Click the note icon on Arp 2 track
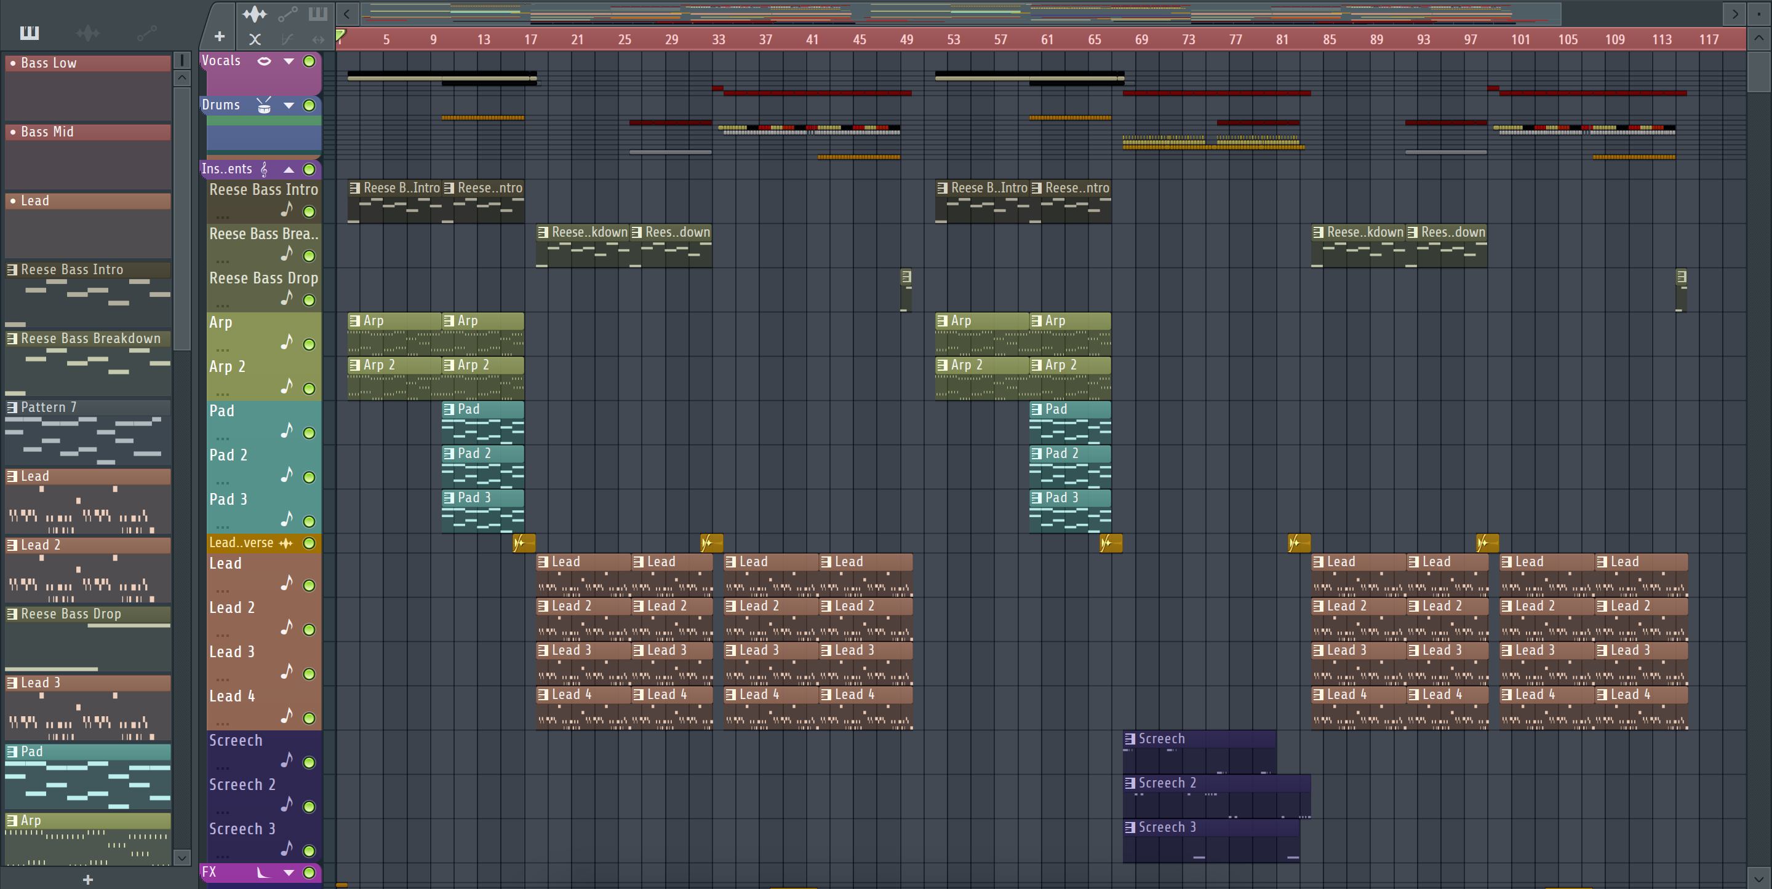This screenshot has height=889, width=1772. (x=287, y=387)
